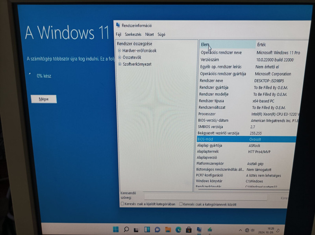This screenshot has height=235, width=315.
Task: Focus the Keresendő szöveg input field
Action: (206, 197)
